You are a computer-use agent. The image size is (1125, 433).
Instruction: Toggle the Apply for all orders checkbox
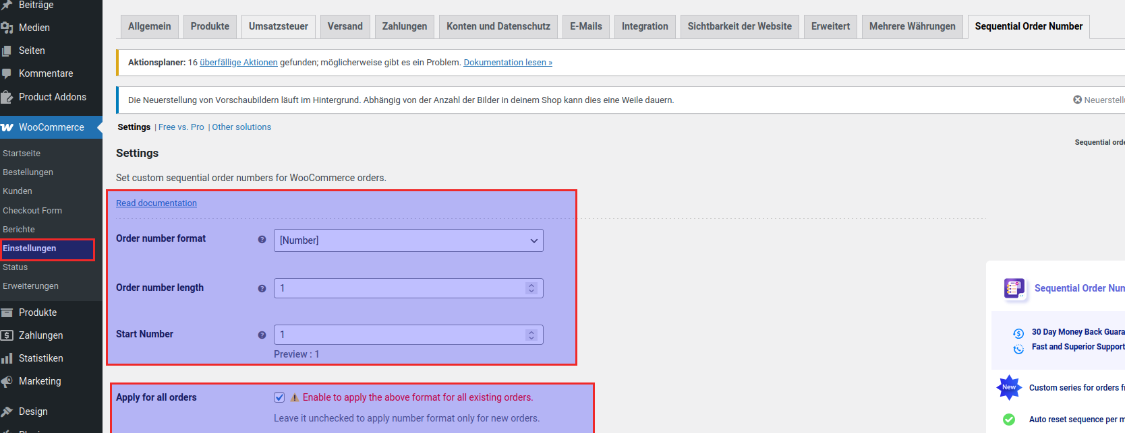click(279, 397)
